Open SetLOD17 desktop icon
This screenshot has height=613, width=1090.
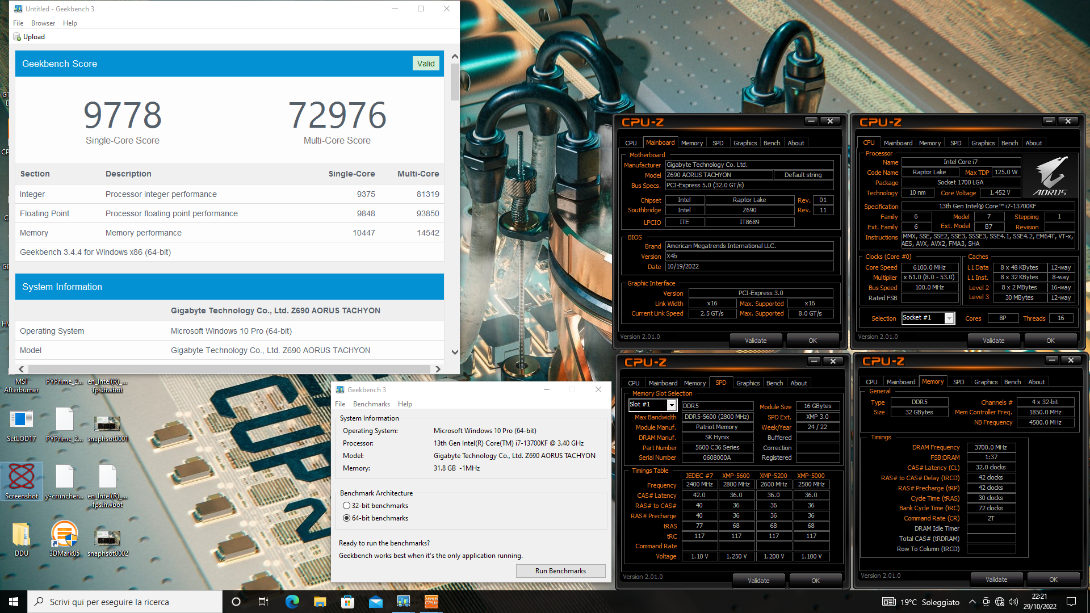(x=22, y=425)
